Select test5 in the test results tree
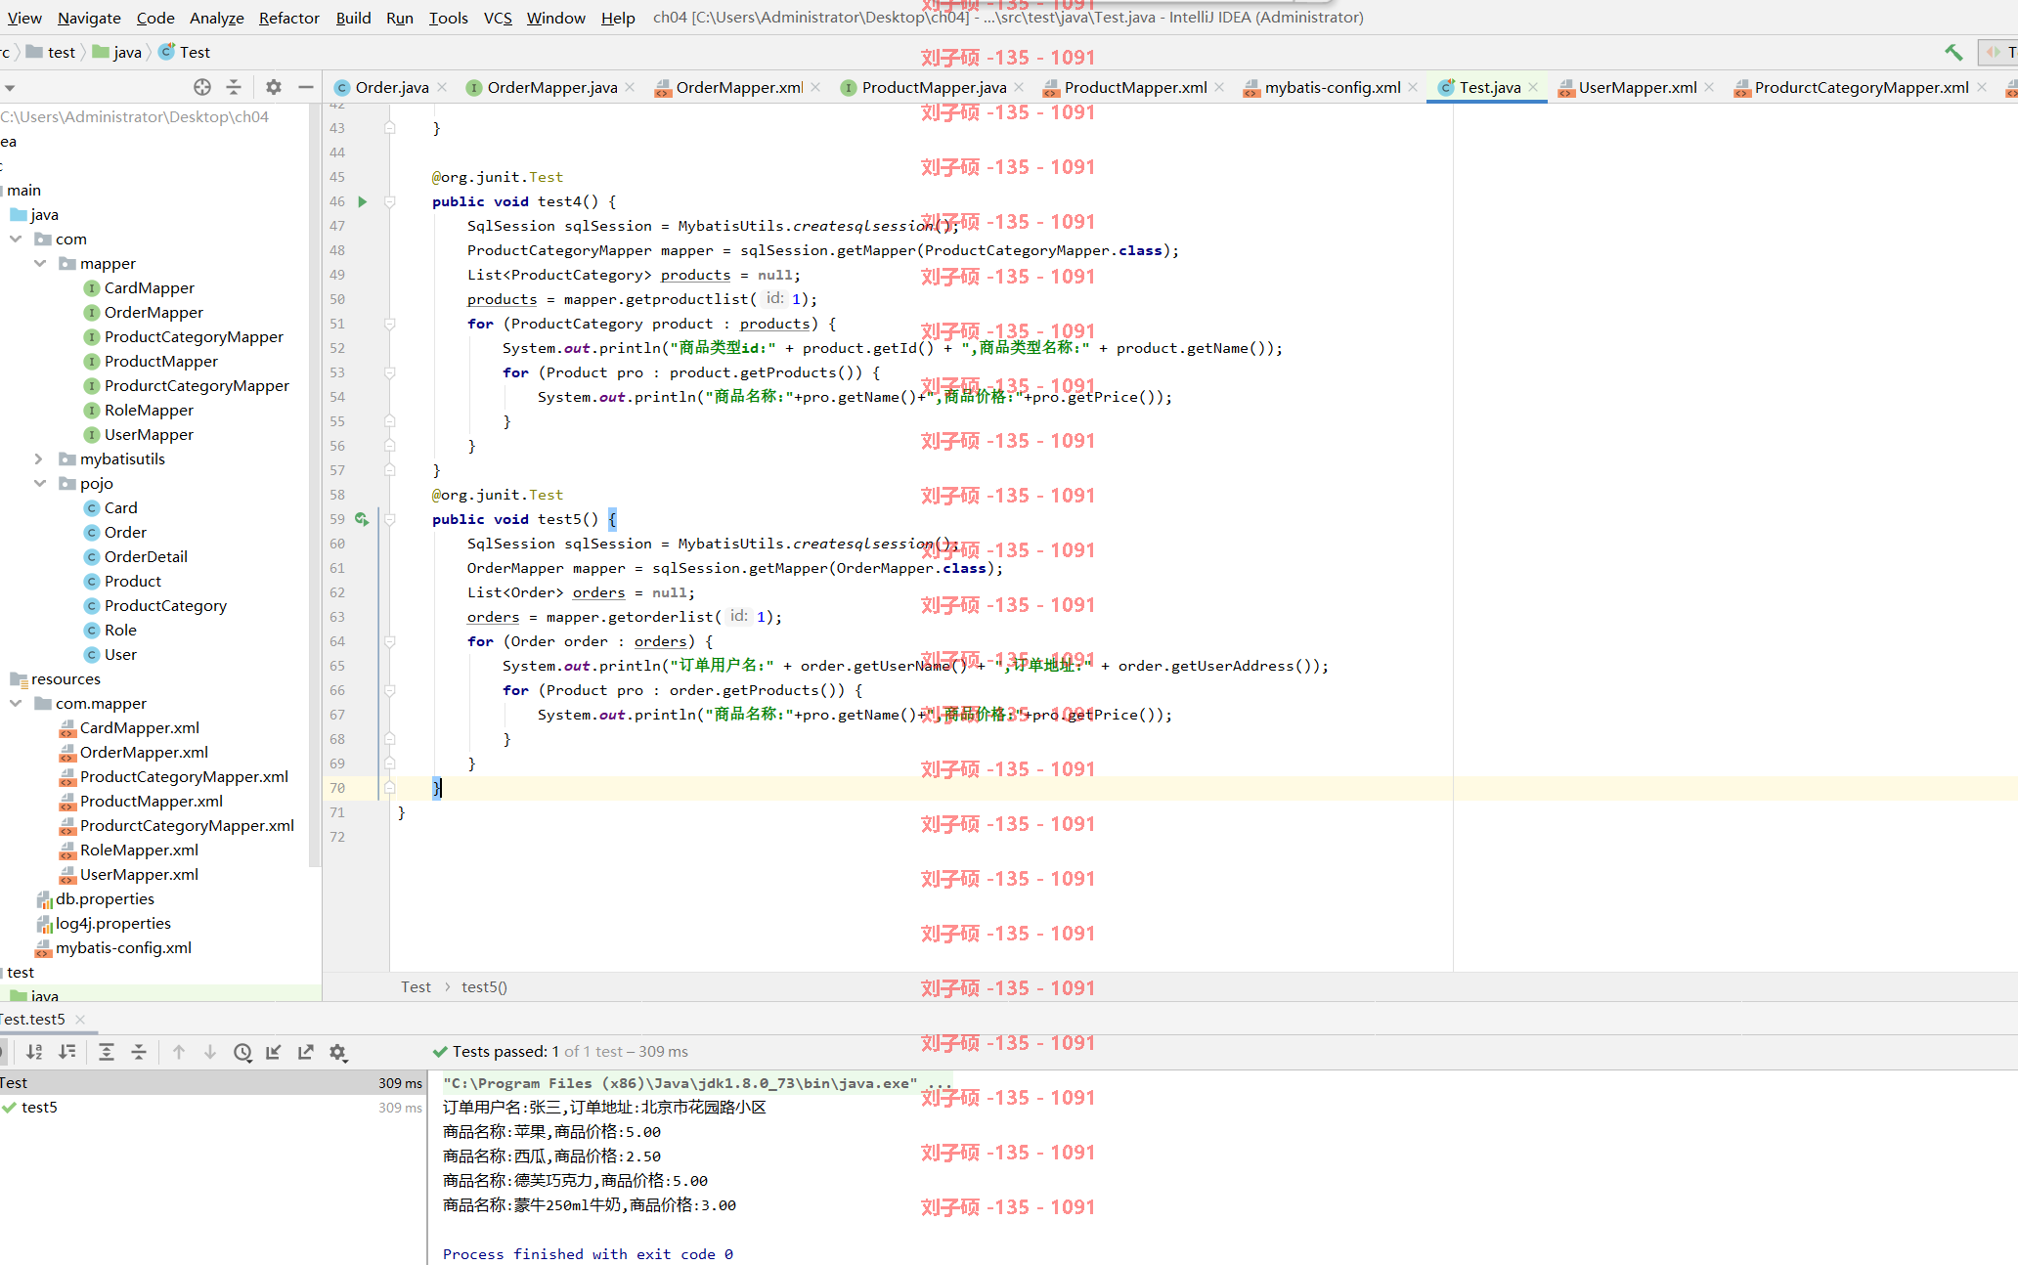The height and width of the screenshot is (1265, 2018). (x=39, y=1107)
